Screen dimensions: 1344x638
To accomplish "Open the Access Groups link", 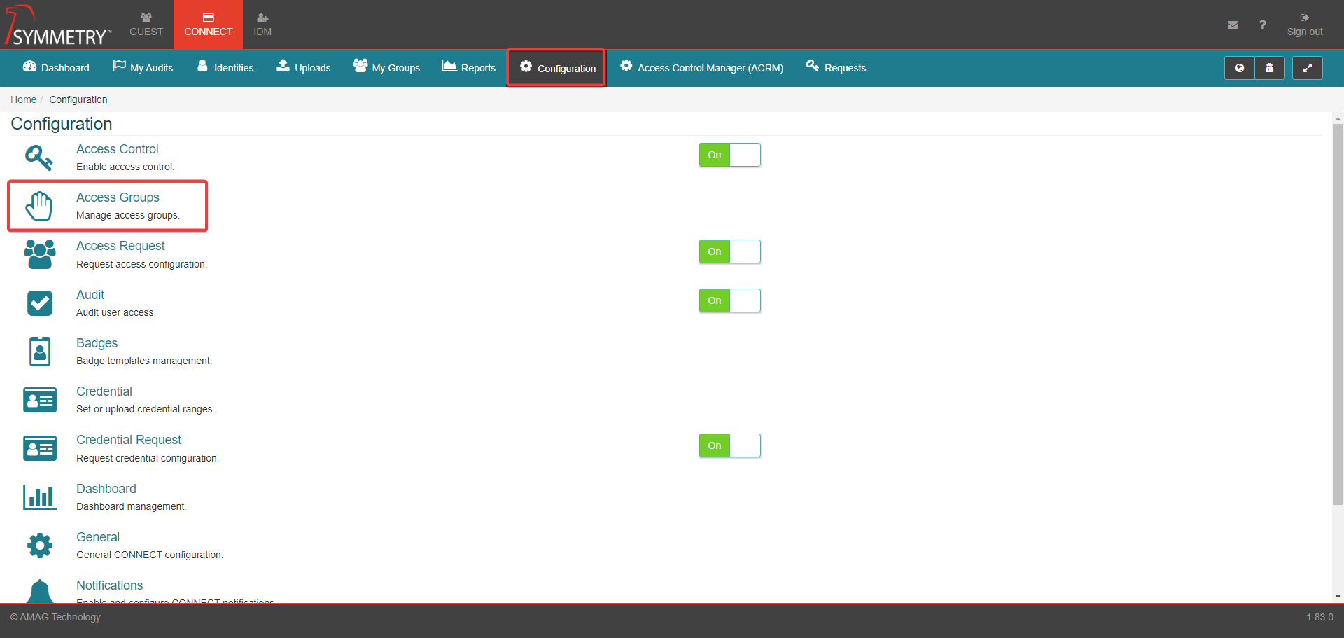I will point(118,197).
